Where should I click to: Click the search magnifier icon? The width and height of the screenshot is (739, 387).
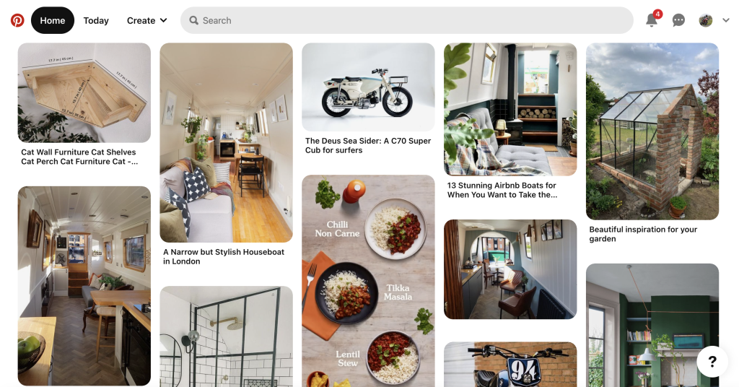point(193,20)
